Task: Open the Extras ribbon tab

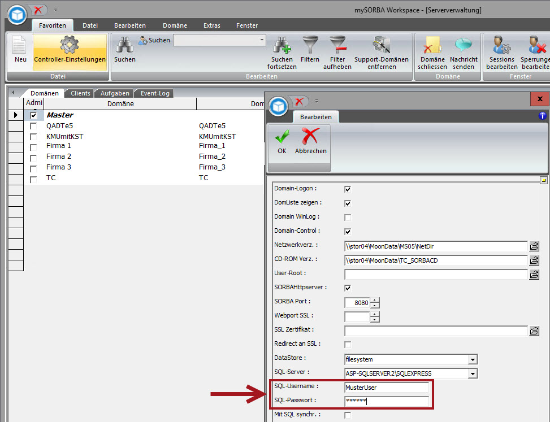Action: 213,25
